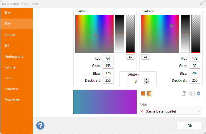
Task: Decrease the Winkel value with down arrow
Action: pos(147,83)
